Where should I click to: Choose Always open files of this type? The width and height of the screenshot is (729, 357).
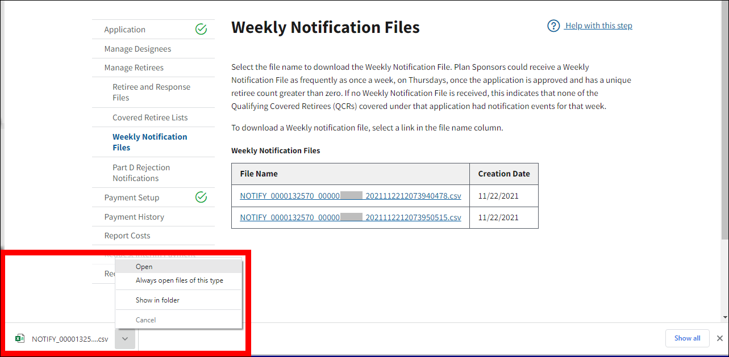tap(179, 280)
